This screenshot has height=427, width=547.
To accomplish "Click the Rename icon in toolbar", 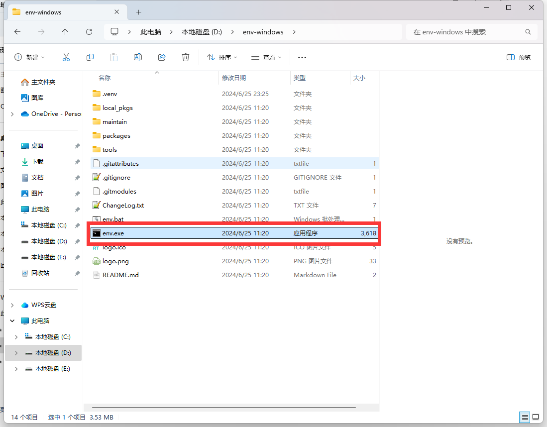I will click(x=138, y=57).
